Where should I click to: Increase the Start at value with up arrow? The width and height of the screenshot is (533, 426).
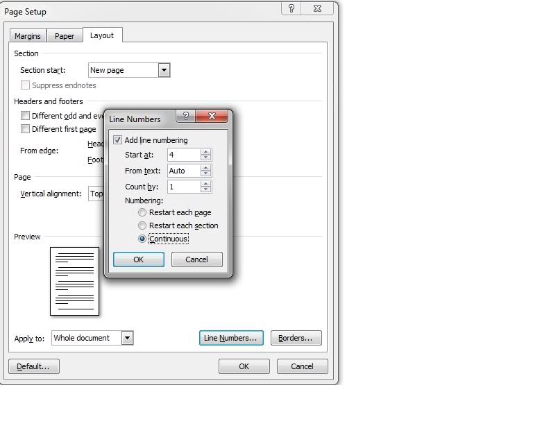point(205,152)
